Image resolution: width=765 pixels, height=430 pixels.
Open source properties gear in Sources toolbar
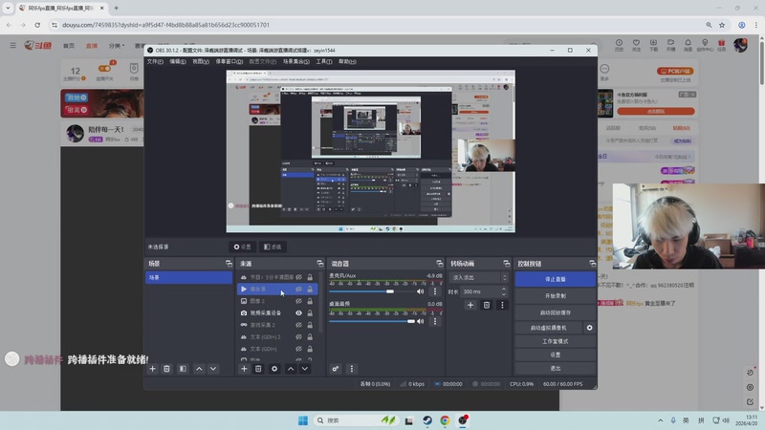pyautogui.click(x=274, y=369)
